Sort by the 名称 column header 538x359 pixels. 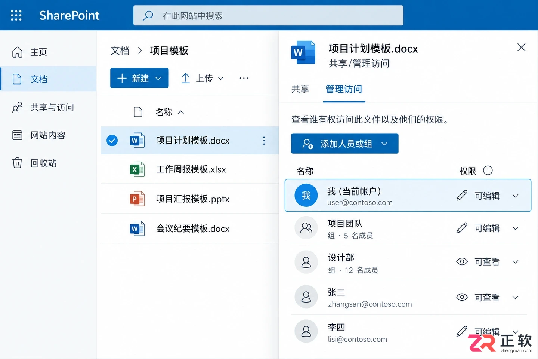pos(170,112)
